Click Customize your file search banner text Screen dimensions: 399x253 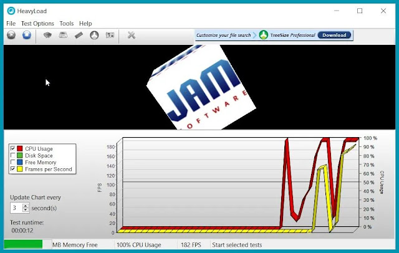click(x=223, y=35)
